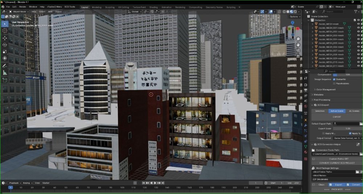Select the Move tool in toolbar
The height and width of the screenshot is (194, 363).
tap(5, 38)
